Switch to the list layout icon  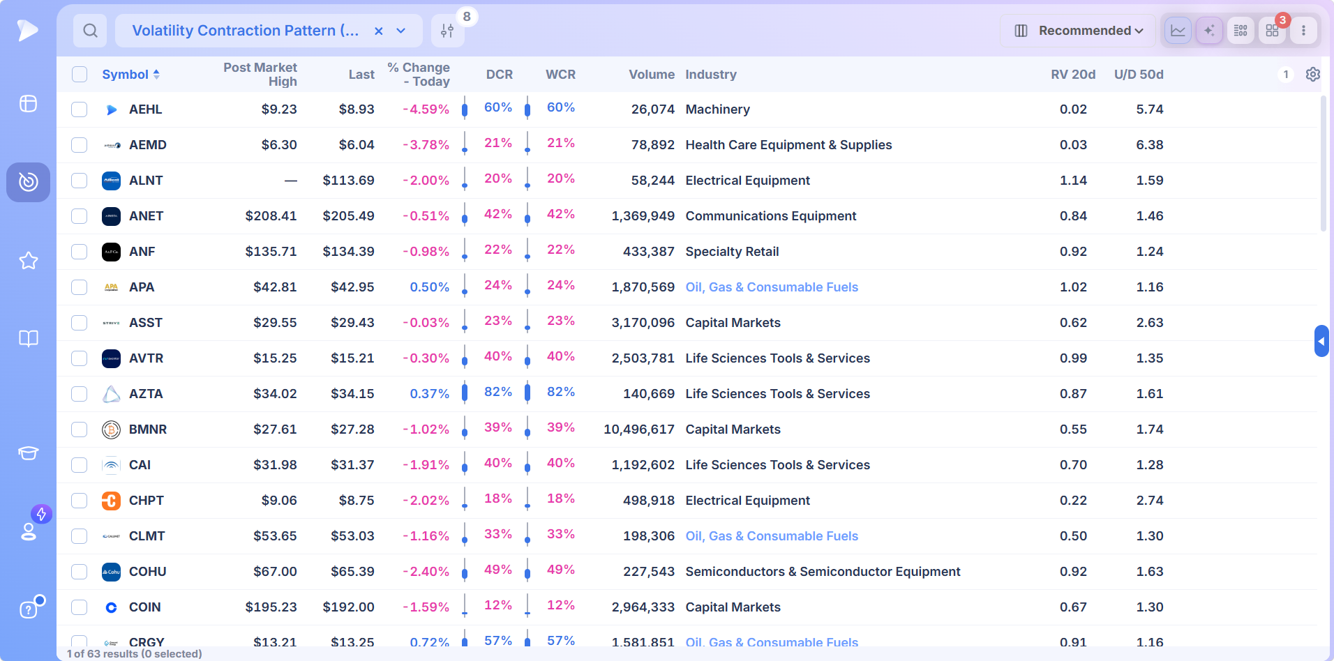pos(1241,31)
